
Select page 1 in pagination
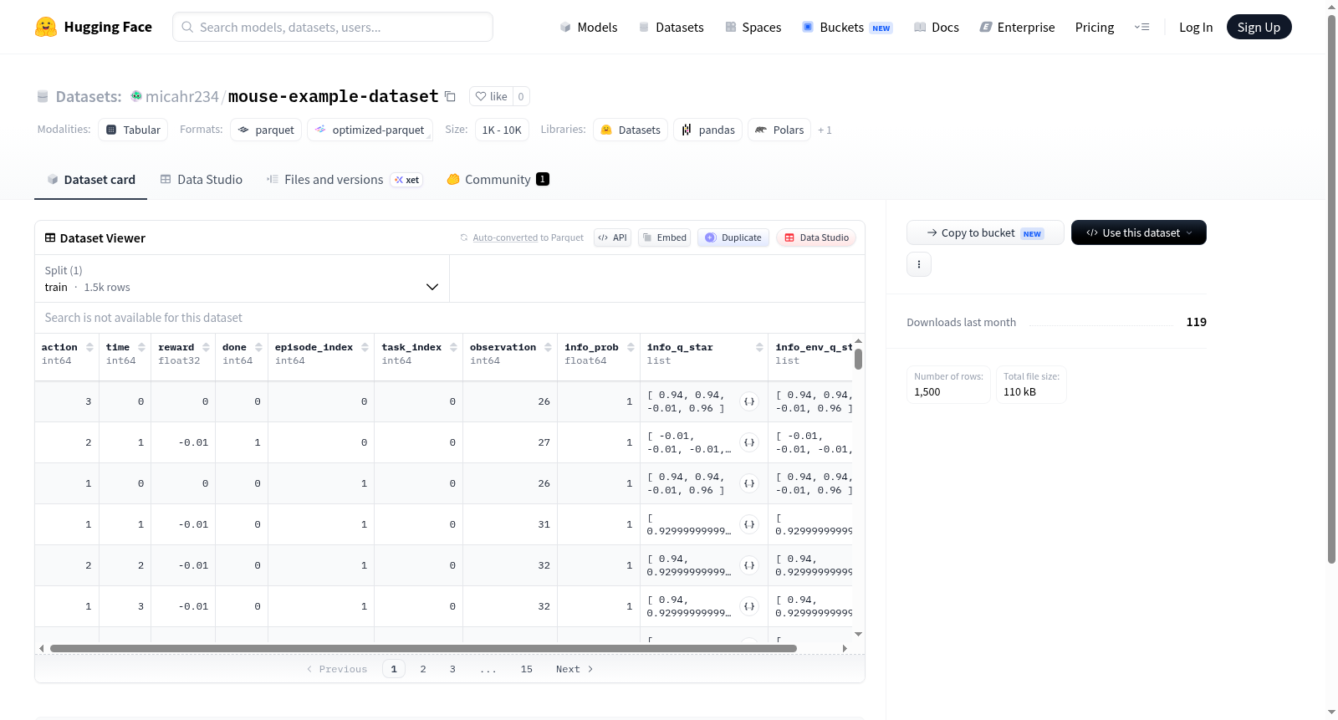[x=394, y=669]
